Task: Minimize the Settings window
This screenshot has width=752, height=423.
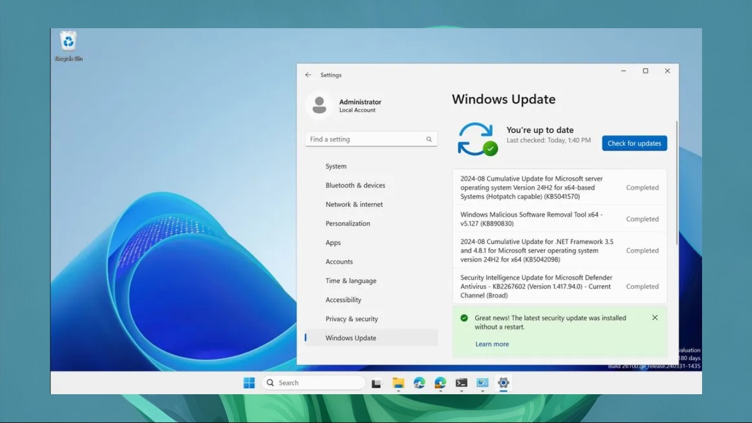Action: click(x=623, y=71)
